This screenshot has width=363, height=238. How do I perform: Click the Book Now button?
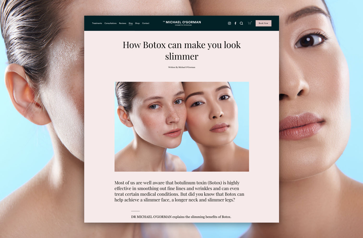pos(263,23)
